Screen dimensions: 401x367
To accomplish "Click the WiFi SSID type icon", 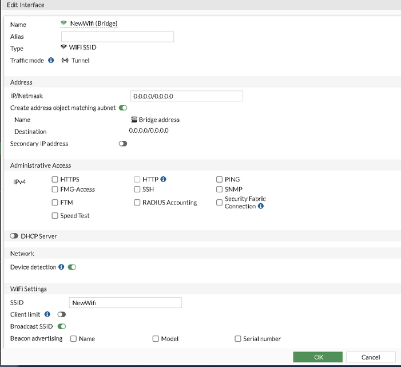I will pos(63,47).
